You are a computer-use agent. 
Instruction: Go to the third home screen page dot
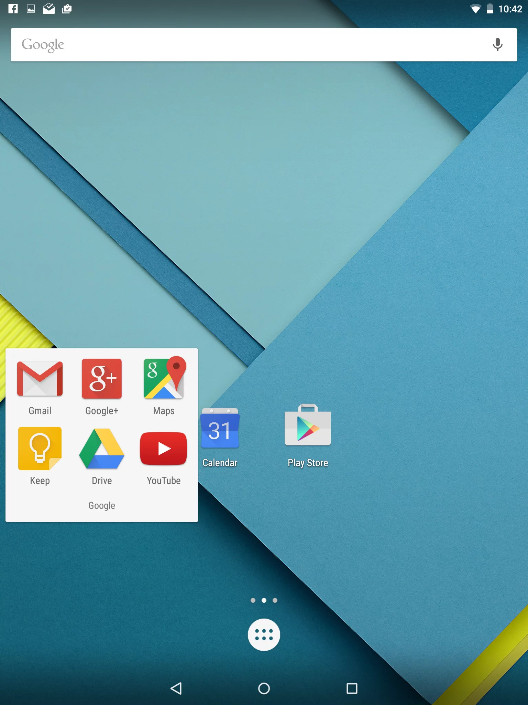coord(275,600)
